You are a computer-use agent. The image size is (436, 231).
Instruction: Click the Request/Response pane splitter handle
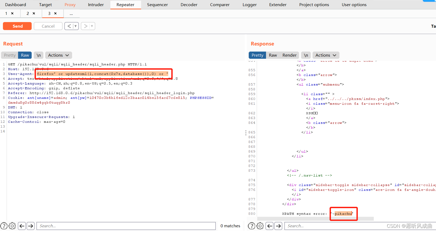pos(246,133)
